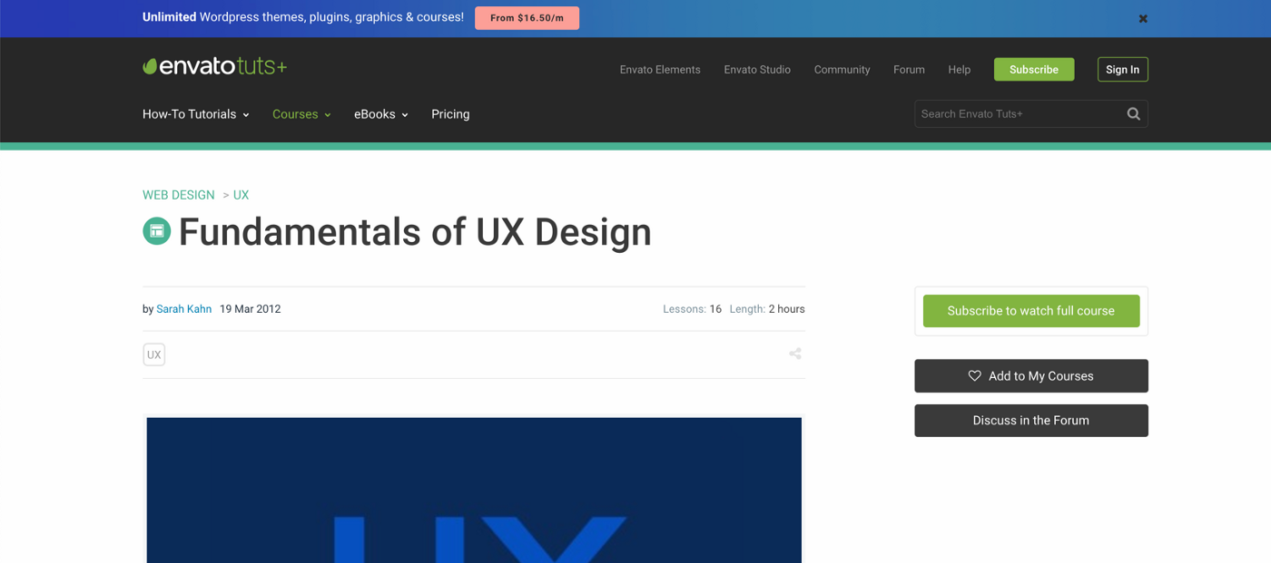This screenshot has width=1271, height=563.
Task: Visit the Forum link in the header
Action: (909, 70)
